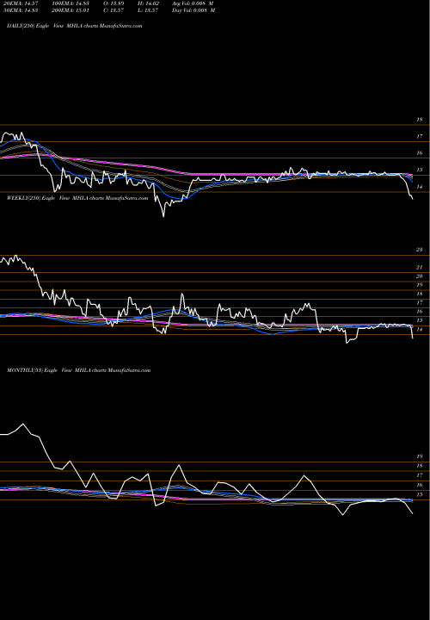Click the 'Avg Vol' text
430x620 pixels.
click(x=193, y=3)
